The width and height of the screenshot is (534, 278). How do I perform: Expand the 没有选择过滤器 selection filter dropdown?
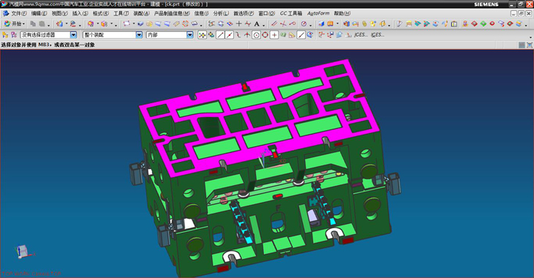[73, 35]
